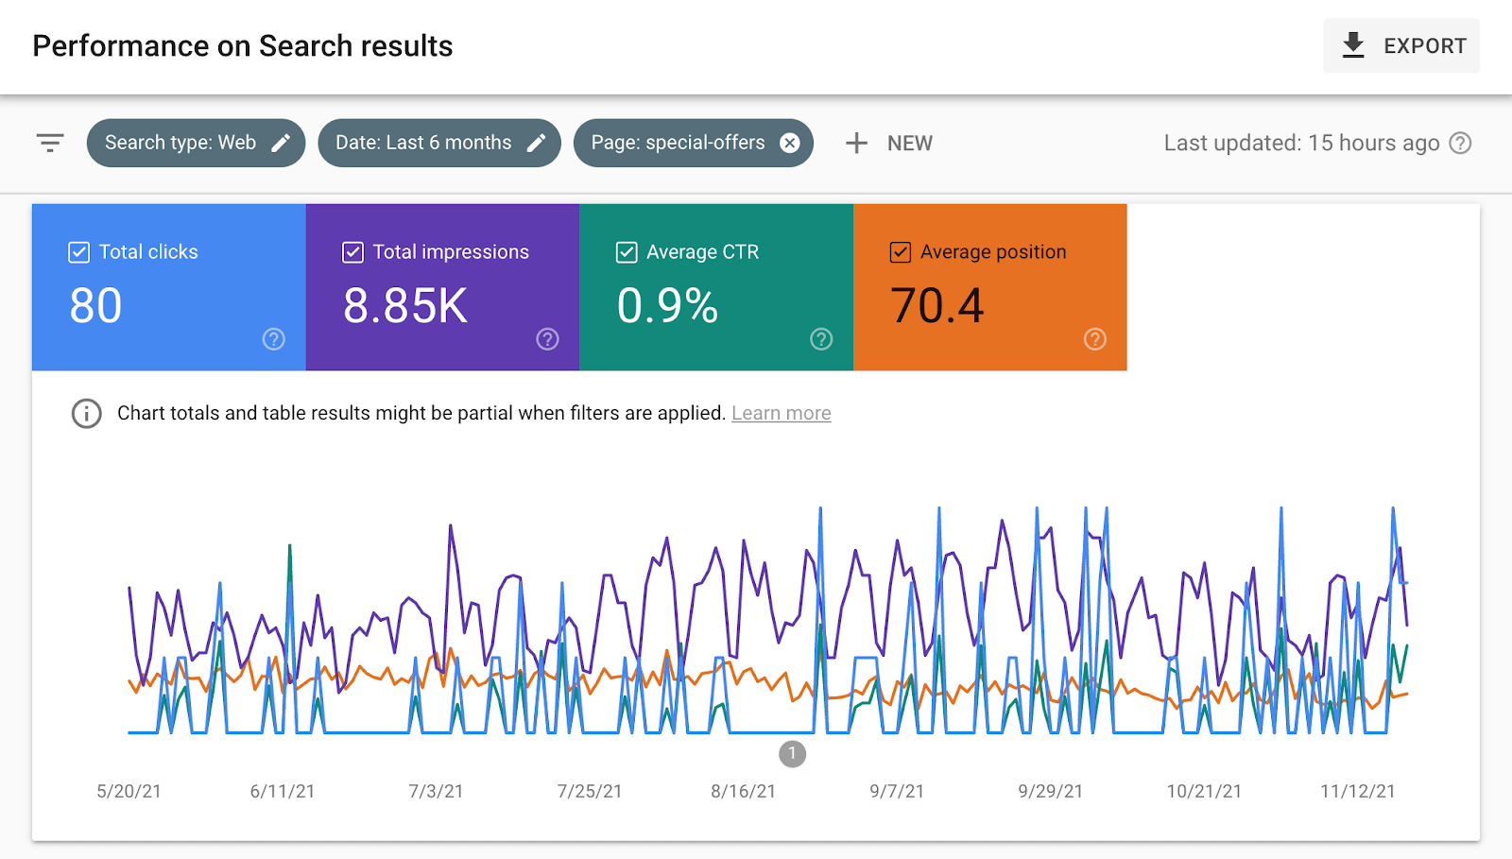Click the Learn more link
This screenshot has width=1512, height=859.
point(781,413)
